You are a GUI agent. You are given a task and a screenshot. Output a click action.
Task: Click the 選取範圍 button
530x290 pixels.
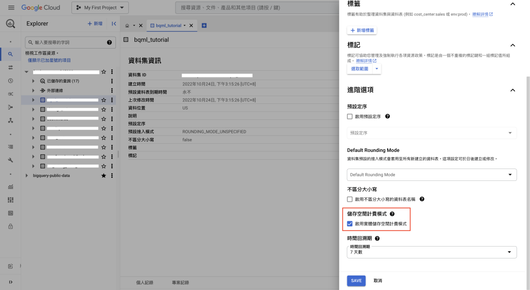pos(360,69)
